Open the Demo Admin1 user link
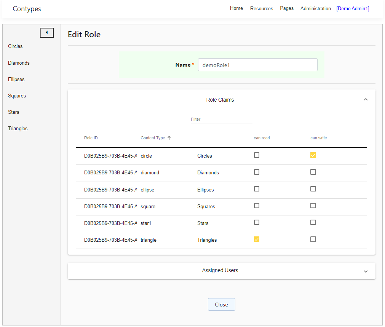Screen dimensions: 385x327 click(353, 9)
